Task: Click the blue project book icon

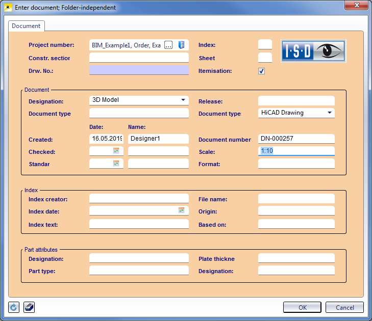Action: pyautogui.click(x=181, y=45)
